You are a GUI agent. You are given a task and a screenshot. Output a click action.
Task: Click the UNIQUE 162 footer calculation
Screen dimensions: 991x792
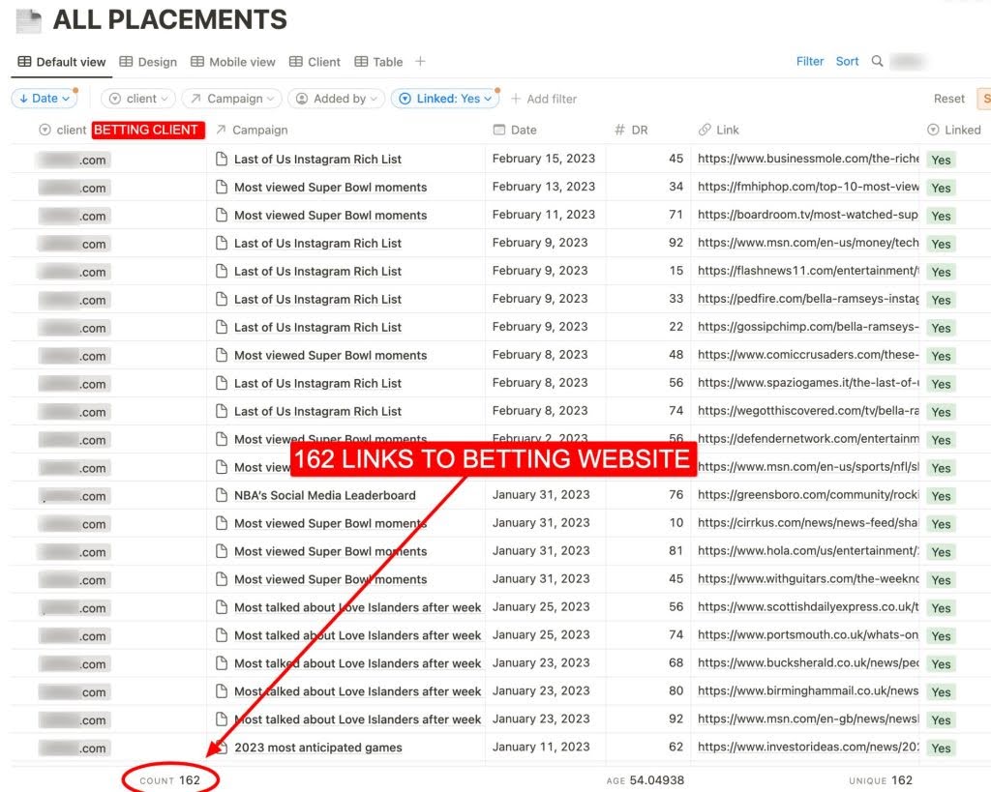point(881,780)
